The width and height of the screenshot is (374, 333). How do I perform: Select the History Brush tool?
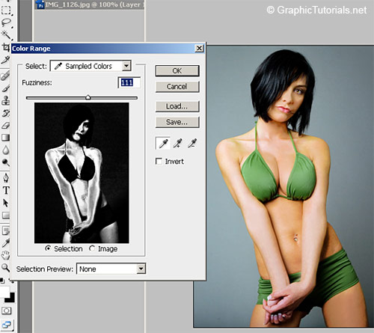(x=5, y=113)
